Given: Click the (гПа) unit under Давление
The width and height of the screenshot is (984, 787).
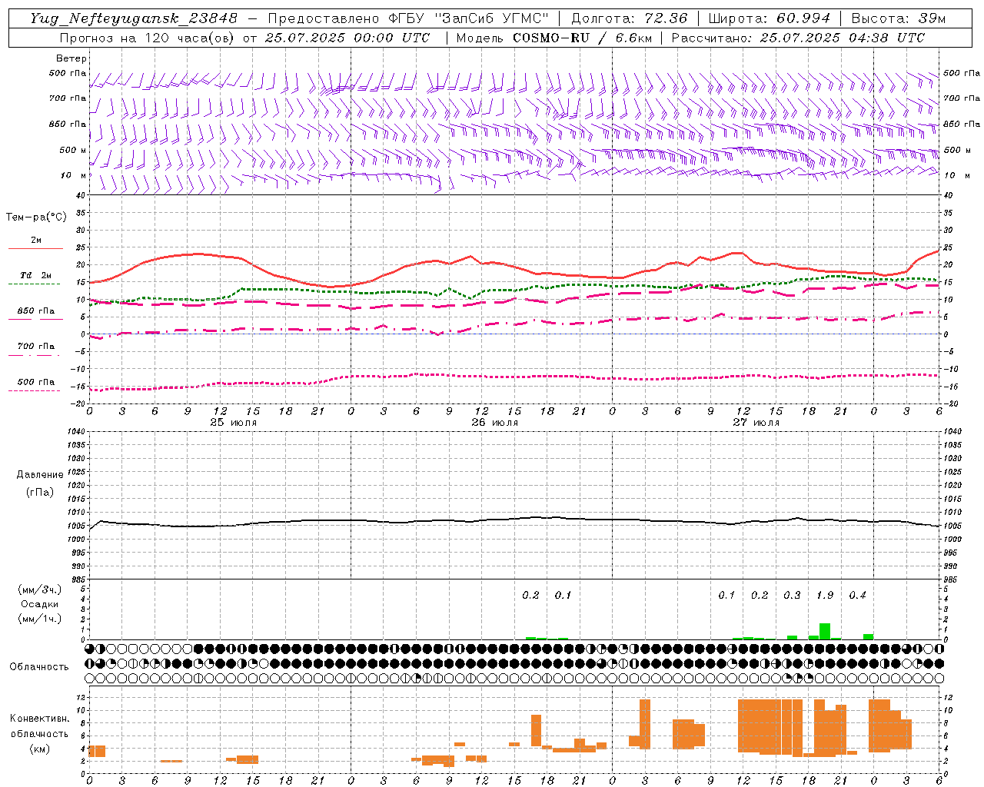Looking at the screenshot, I should [x=40, y=492].
